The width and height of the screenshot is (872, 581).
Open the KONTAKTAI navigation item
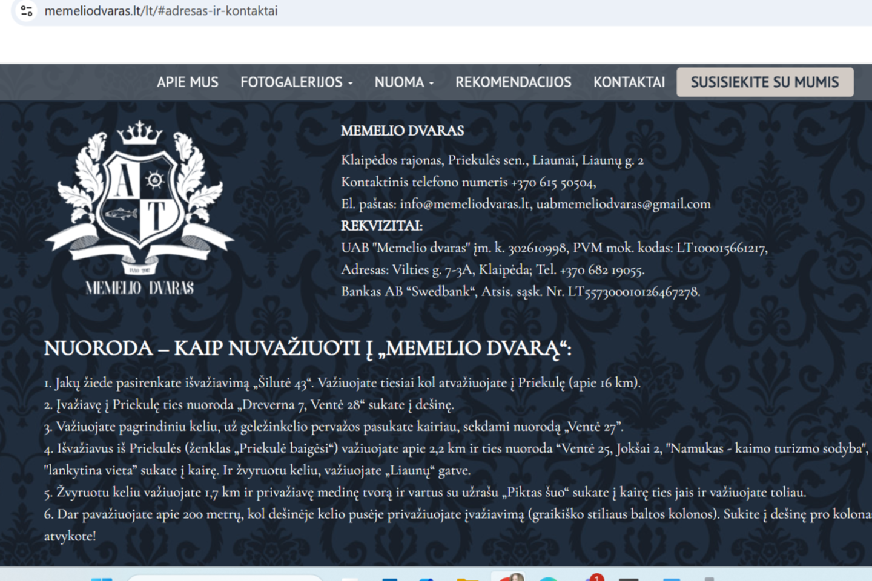(629, 82)
